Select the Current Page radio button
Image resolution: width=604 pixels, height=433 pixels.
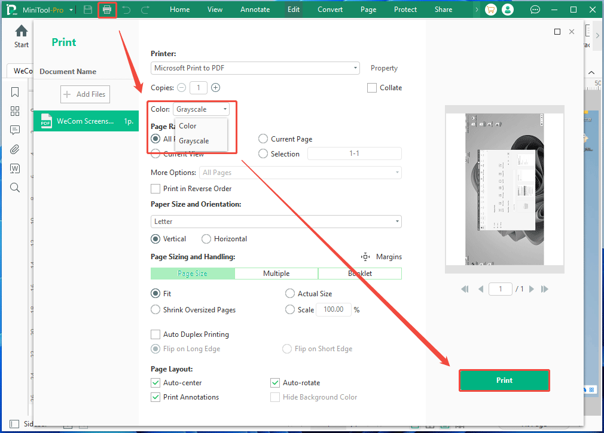click(x=263, y=139)
